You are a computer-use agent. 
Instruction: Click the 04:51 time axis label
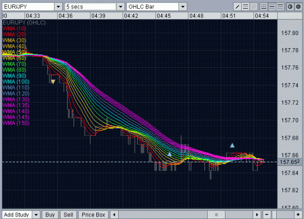229,16
